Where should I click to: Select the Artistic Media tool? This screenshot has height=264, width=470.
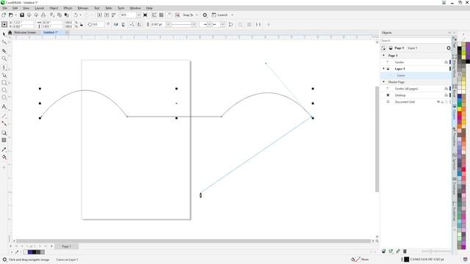coord(4,75)
